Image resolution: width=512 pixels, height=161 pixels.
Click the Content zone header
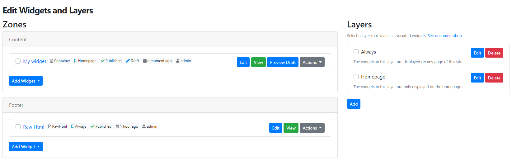170,39
